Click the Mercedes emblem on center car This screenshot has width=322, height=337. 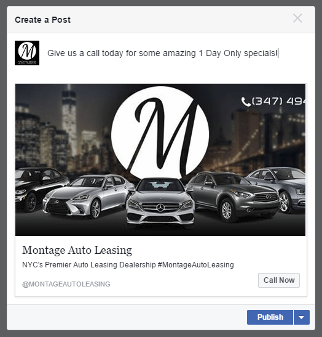(x=160, y=208)
